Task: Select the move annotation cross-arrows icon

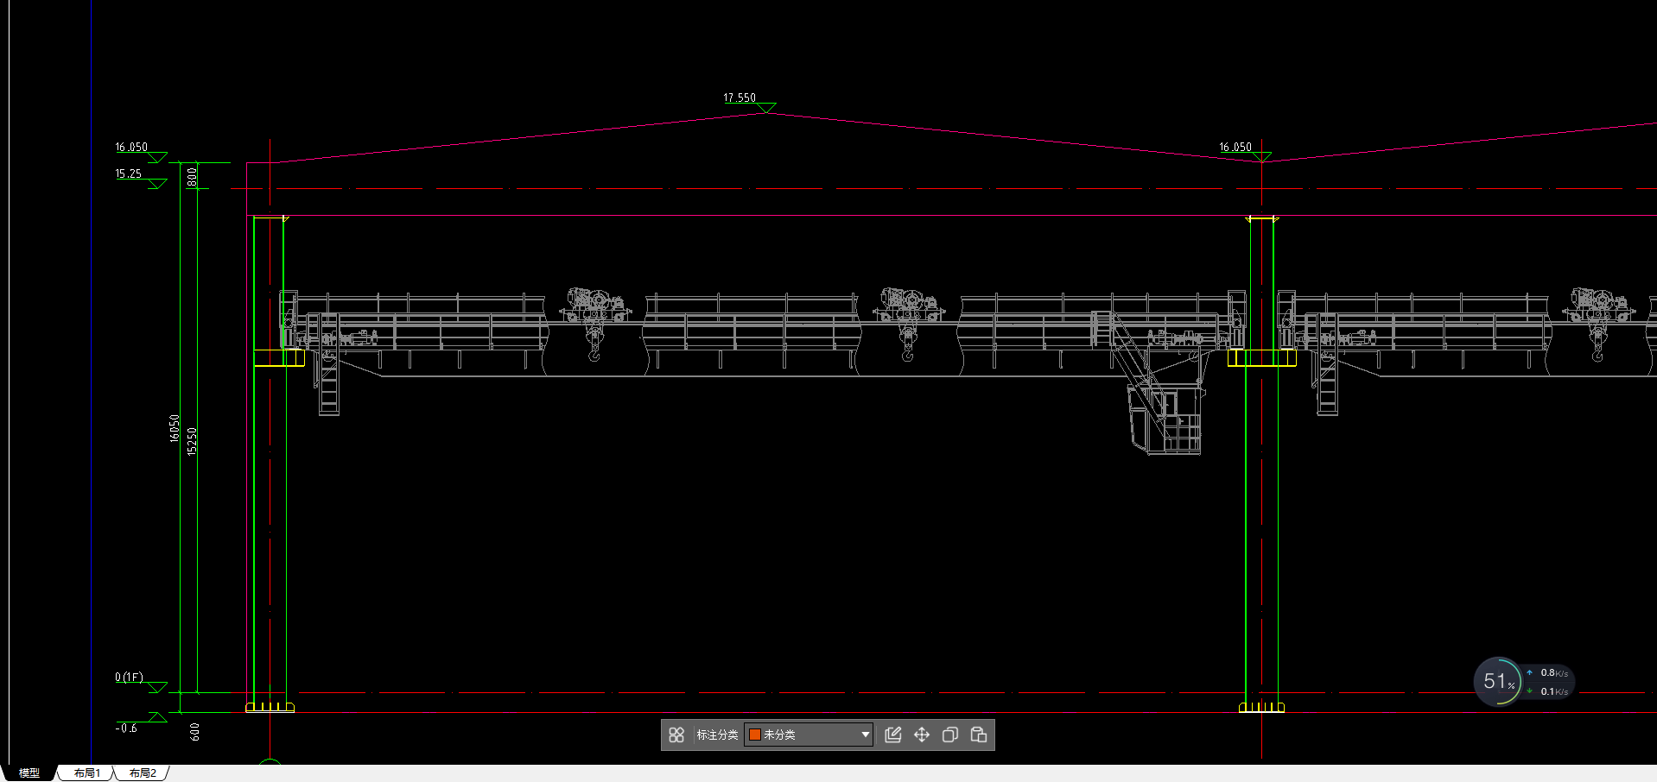Action: [922, 735]
